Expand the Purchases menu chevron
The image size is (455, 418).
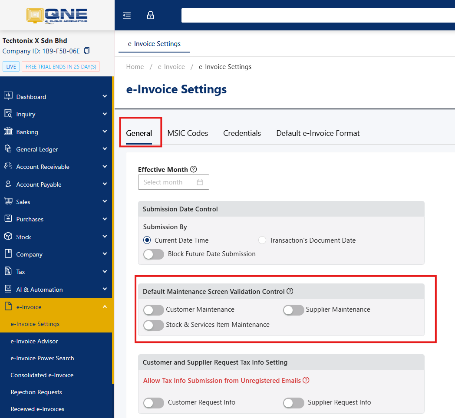(105, 219)
